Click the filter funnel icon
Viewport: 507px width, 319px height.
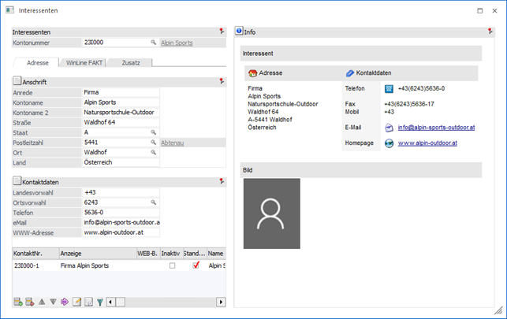click(100, 302)
